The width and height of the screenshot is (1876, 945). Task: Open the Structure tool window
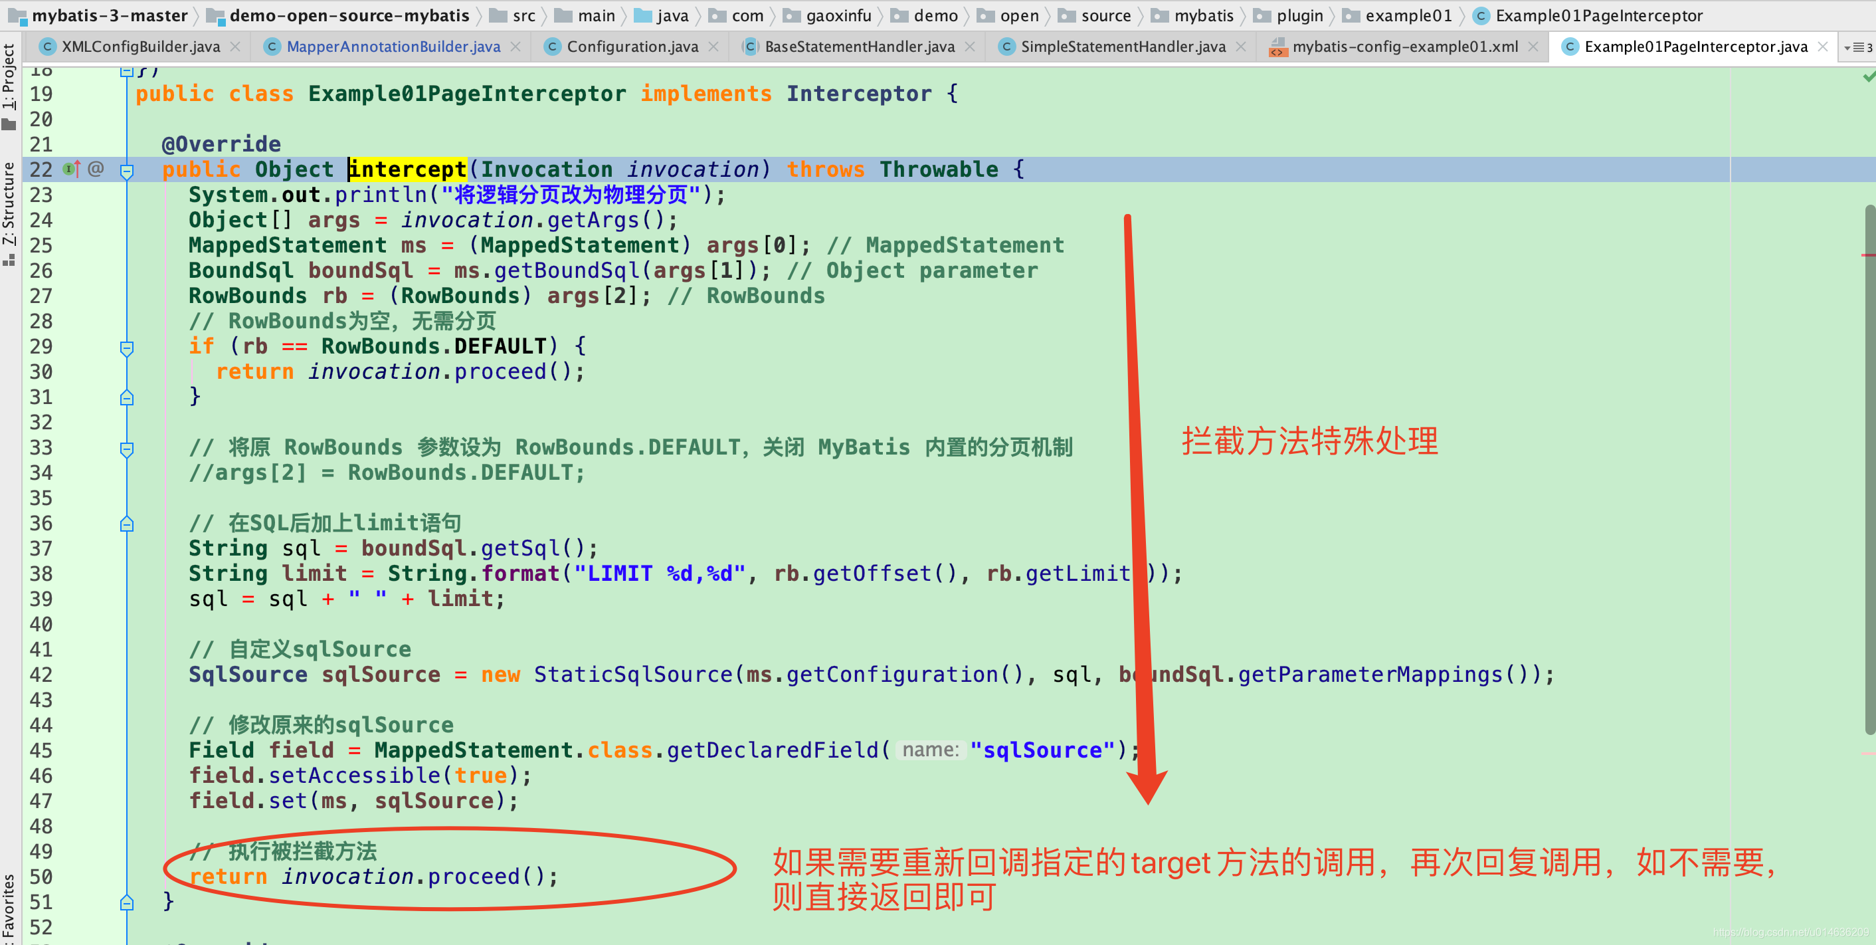(x=9, y=213)
